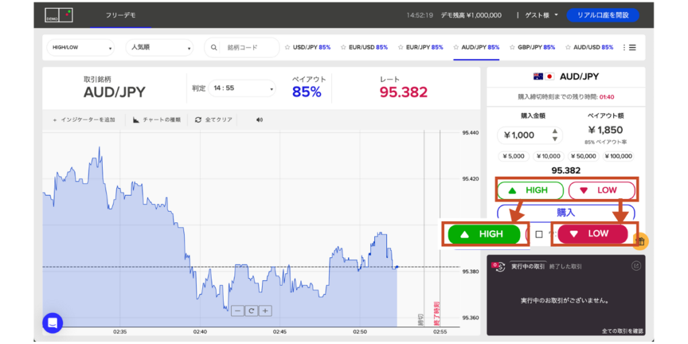688x344 pixels.
Task: Select the outlined HIGH option
Action: [x=529, y=190]
